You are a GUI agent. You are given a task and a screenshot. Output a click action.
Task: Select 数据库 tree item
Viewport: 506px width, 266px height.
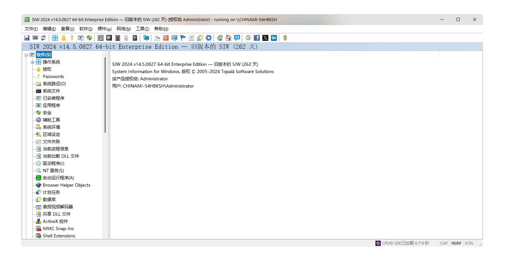tap(49, 199)
